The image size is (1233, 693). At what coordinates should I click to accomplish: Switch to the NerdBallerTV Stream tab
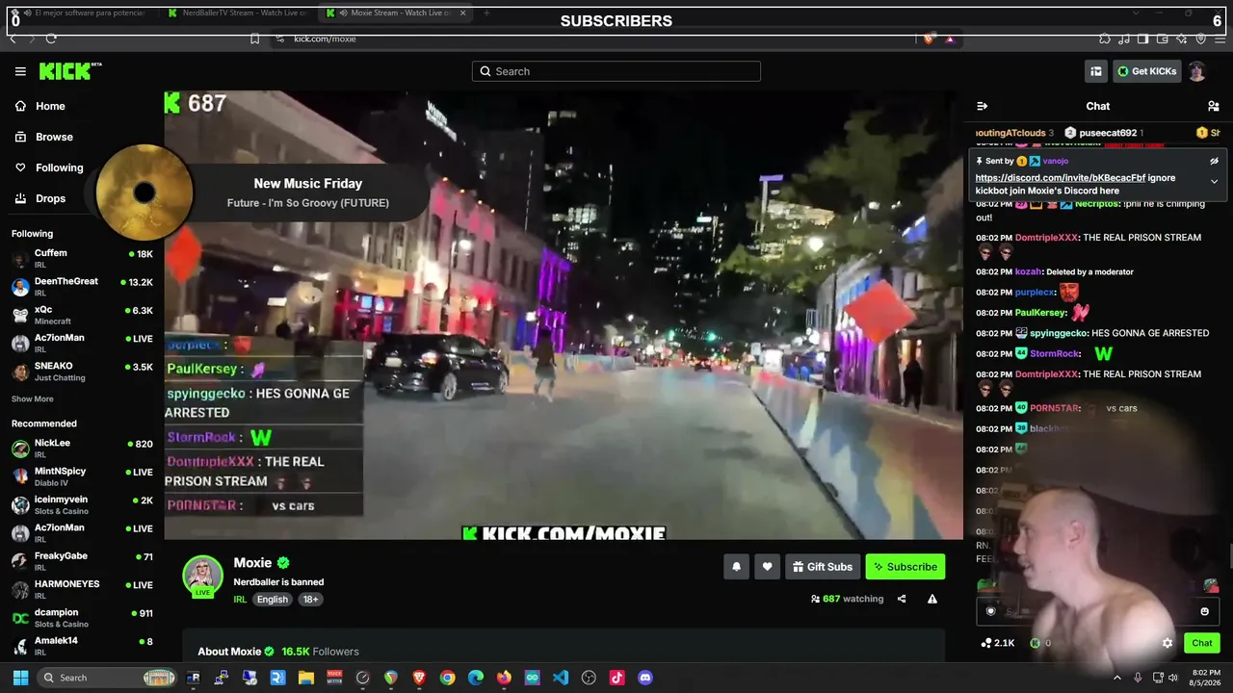[236, 13]
